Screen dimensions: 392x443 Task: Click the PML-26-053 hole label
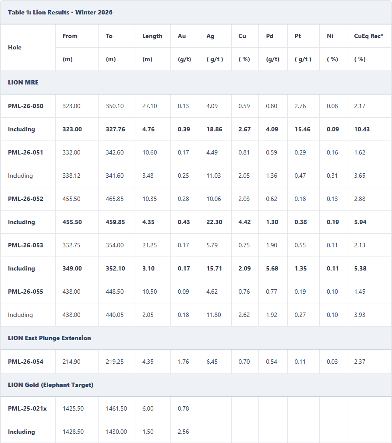pyautogui.click(x=25, y=245)
